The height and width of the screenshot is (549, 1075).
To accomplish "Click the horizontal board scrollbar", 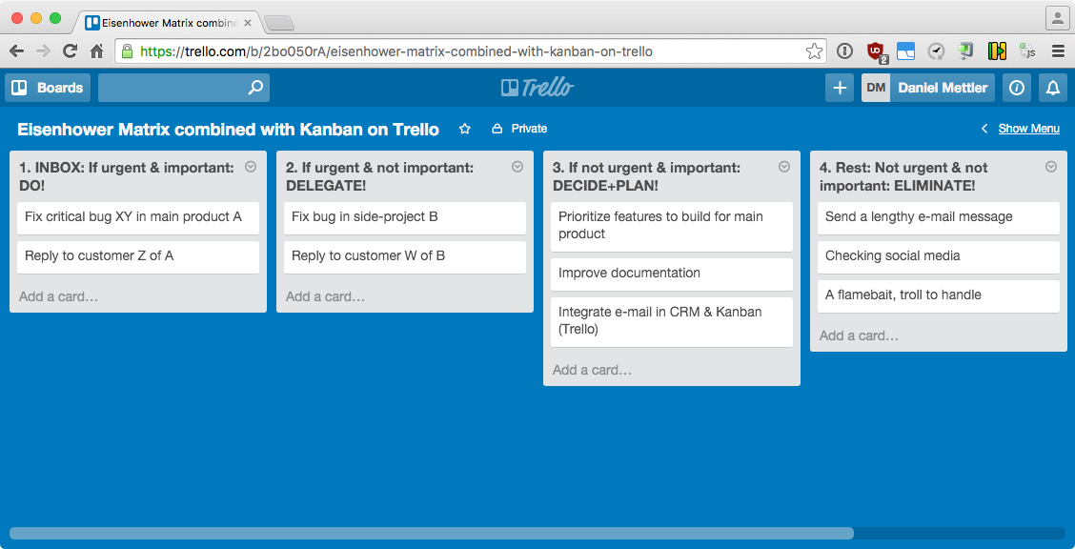I will [432, 533].
